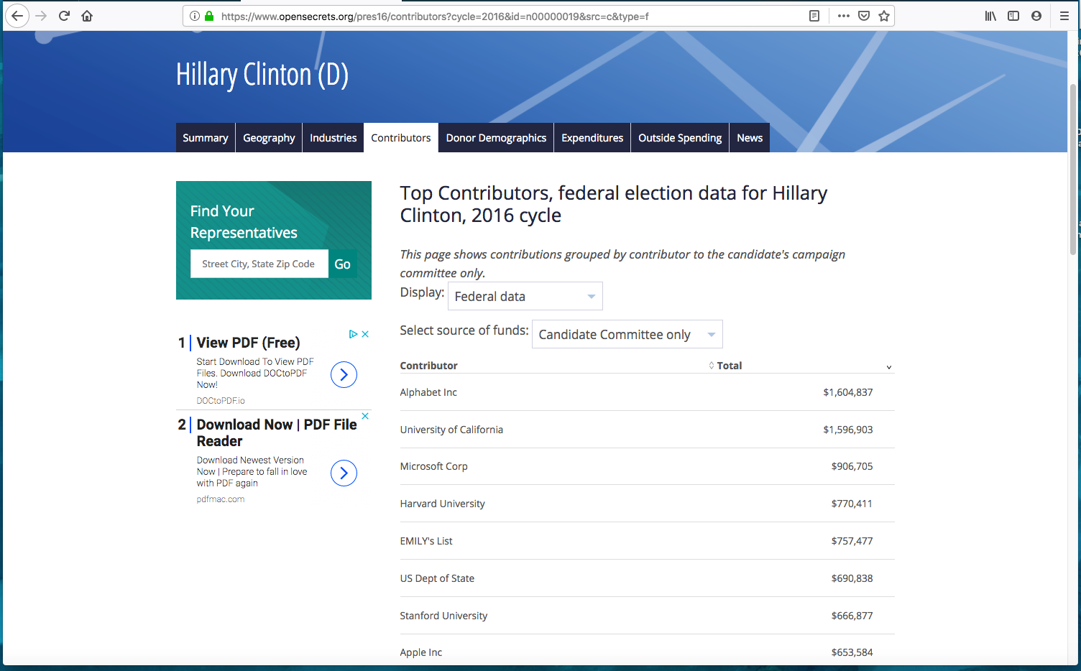Save page to Pocket icon

864,16
